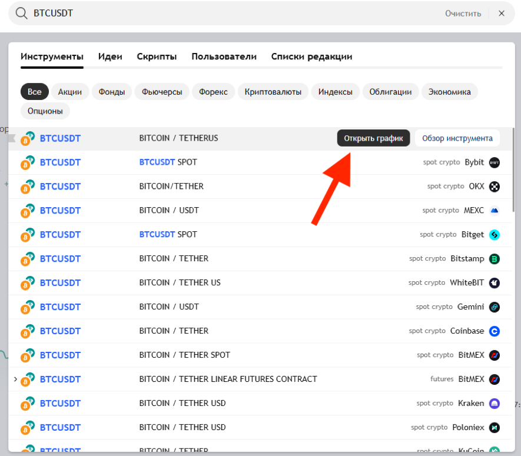The image size is (521, 456).
Task: Switch to the Списки редакции tab
Action: (x=311, y=56)
